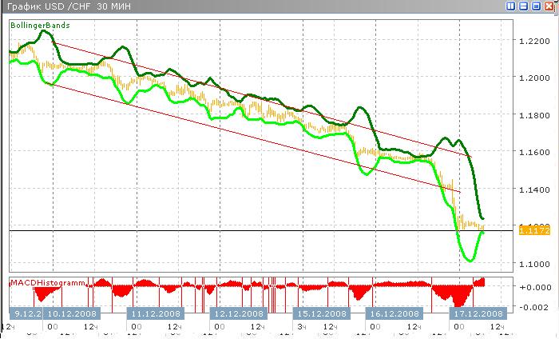Viewport: 559px width, 339px height.
Task: Click the horizontal tile window icon in title bar
Action: point(523,6)
